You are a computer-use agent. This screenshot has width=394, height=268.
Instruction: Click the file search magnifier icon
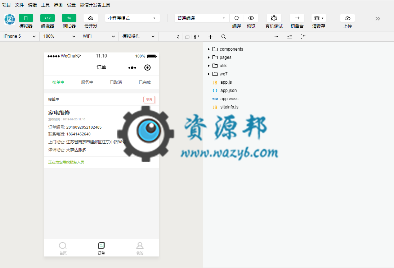click(x=224, y=37)
